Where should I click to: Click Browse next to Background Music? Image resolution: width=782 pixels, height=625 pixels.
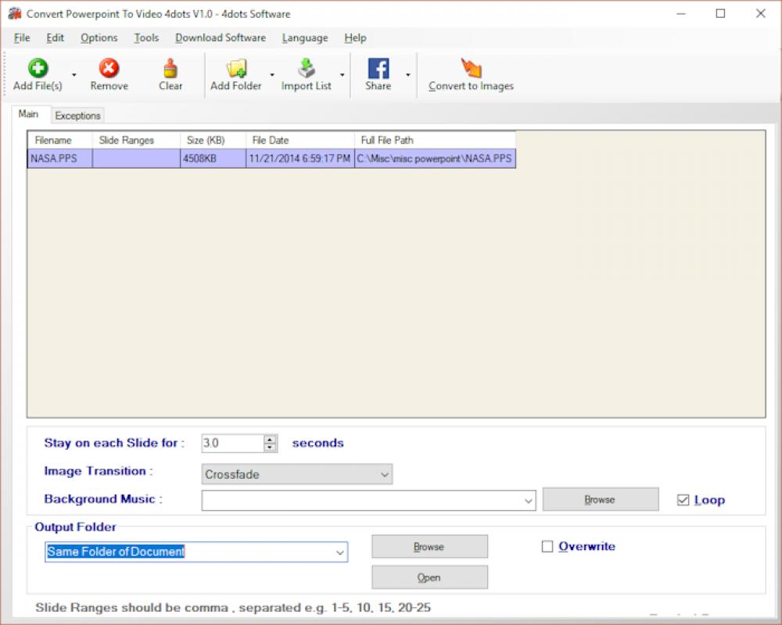tap(600, 499)
